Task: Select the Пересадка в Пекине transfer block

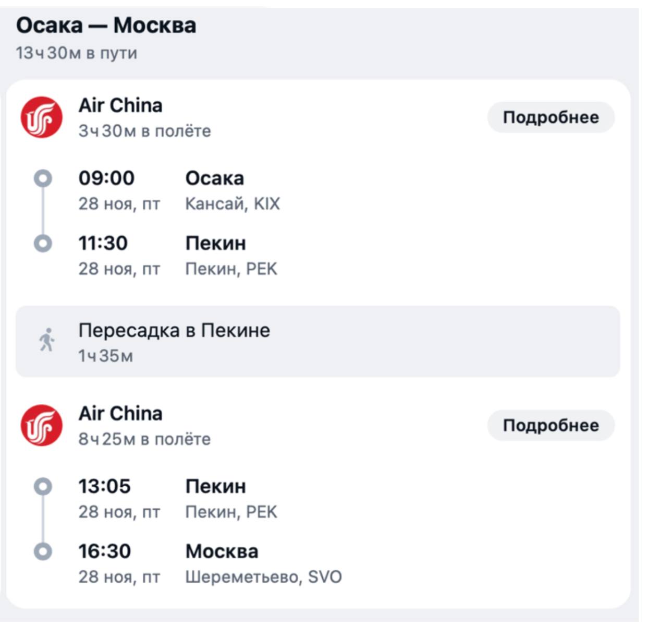Action: (x=318, y=342)
